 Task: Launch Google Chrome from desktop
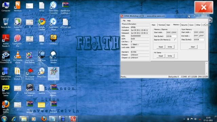(x=41, y=24)
